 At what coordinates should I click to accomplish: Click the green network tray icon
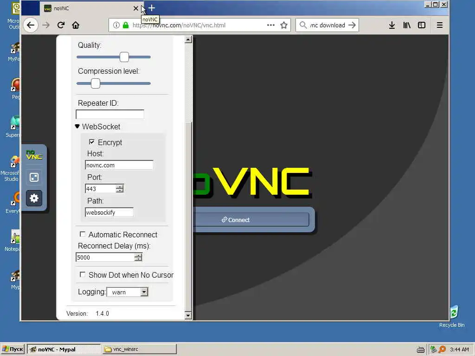[x=434, y=350]
